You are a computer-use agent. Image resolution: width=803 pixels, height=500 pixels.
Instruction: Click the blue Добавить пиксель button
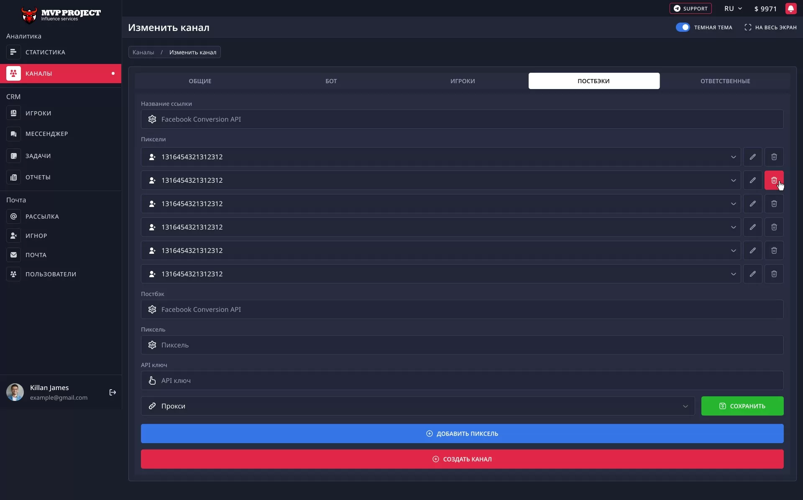click(462, 434)
